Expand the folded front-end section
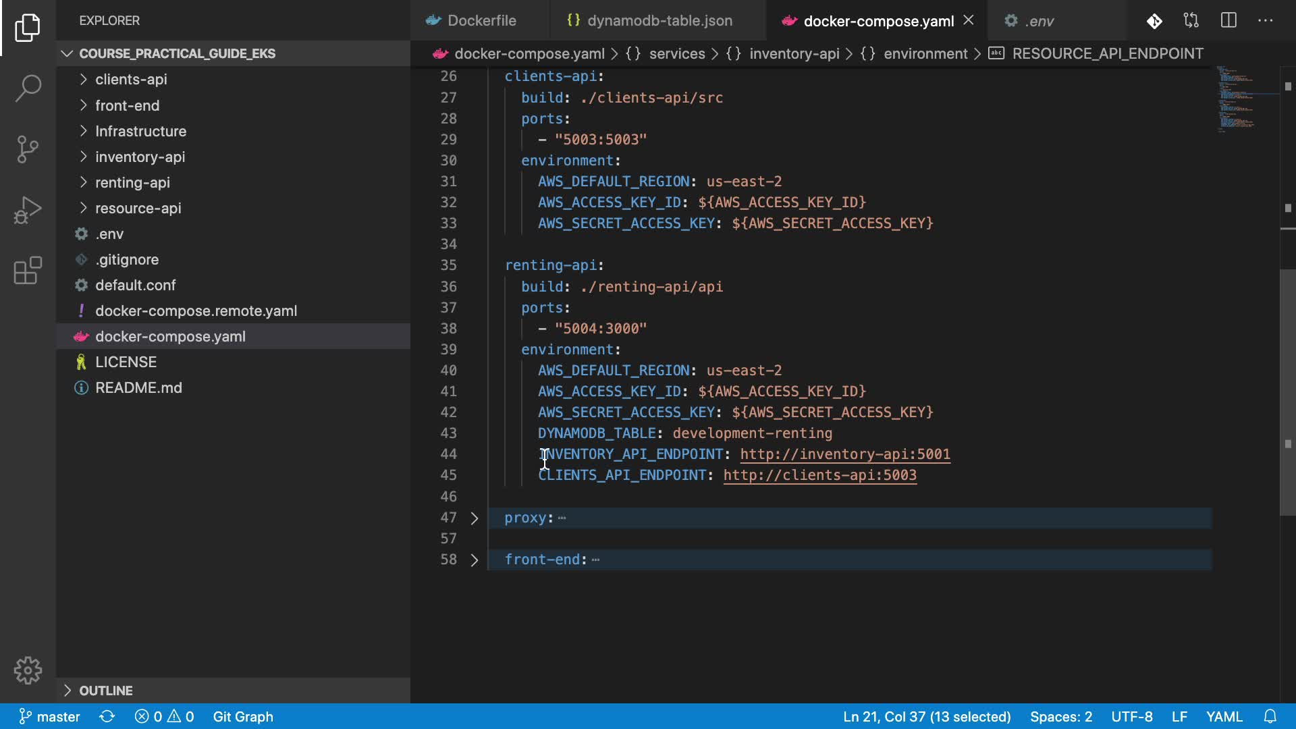 [x=475, y=560]
